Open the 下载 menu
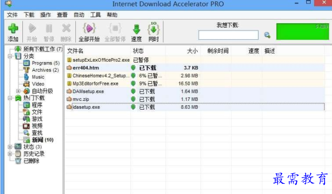 coord(29,15)
